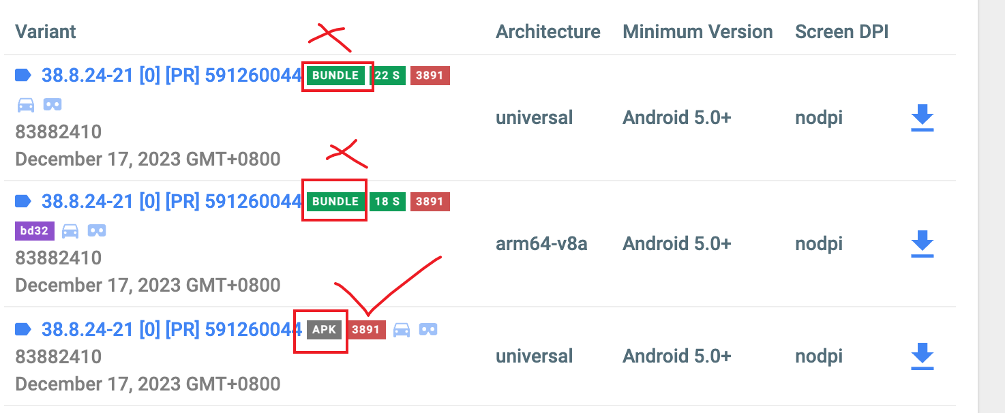This screenshot has height=413, width=1005.
Task: Click the Architecture column header
Action: tap(548, 31)
